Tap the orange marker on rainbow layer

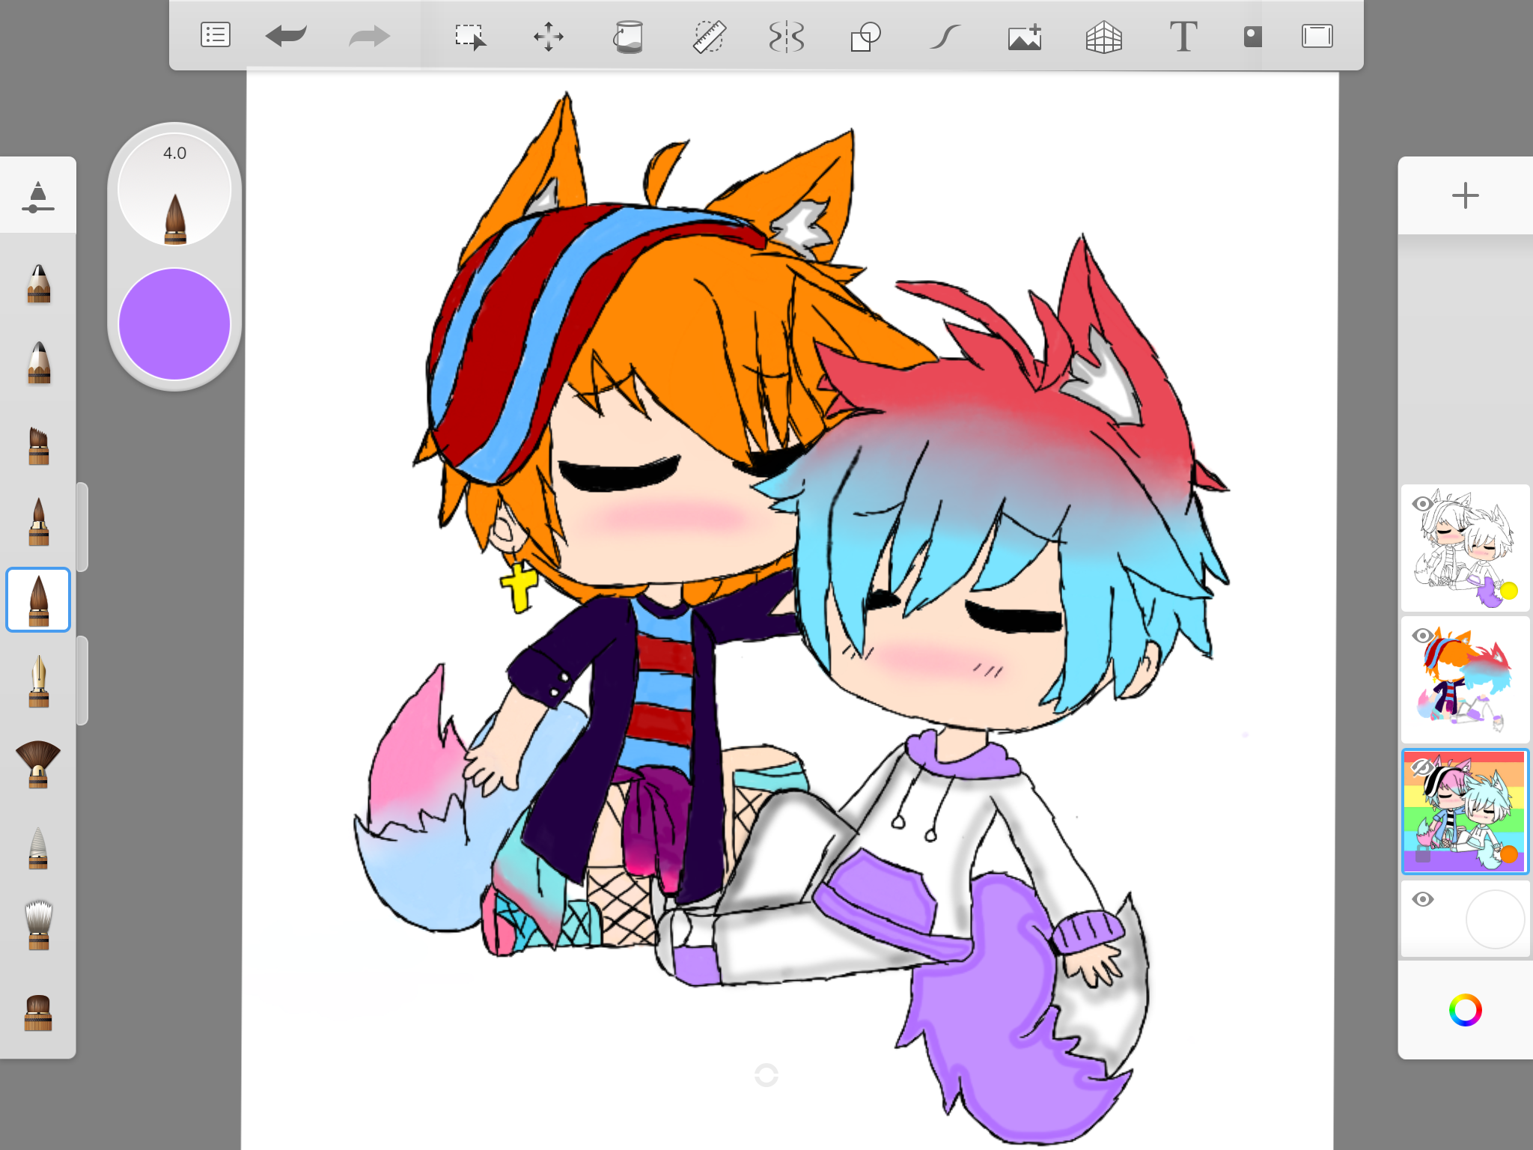pyautogui.click(x=1509, y=854)
